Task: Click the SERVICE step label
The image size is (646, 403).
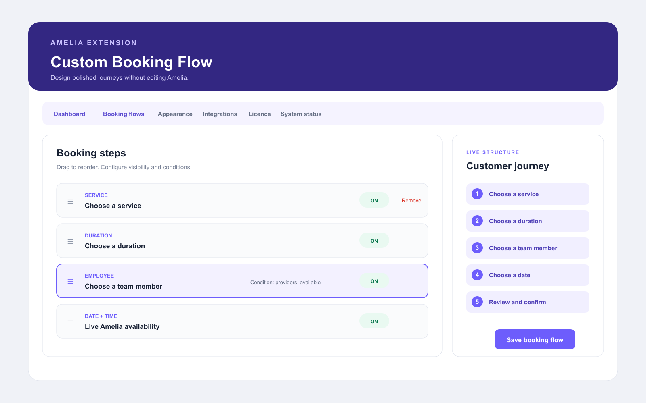Action: 96,195
